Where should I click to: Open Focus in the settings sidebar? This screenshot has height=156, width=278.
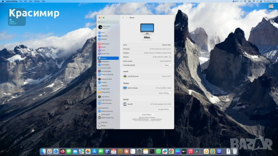coord(108,50)
